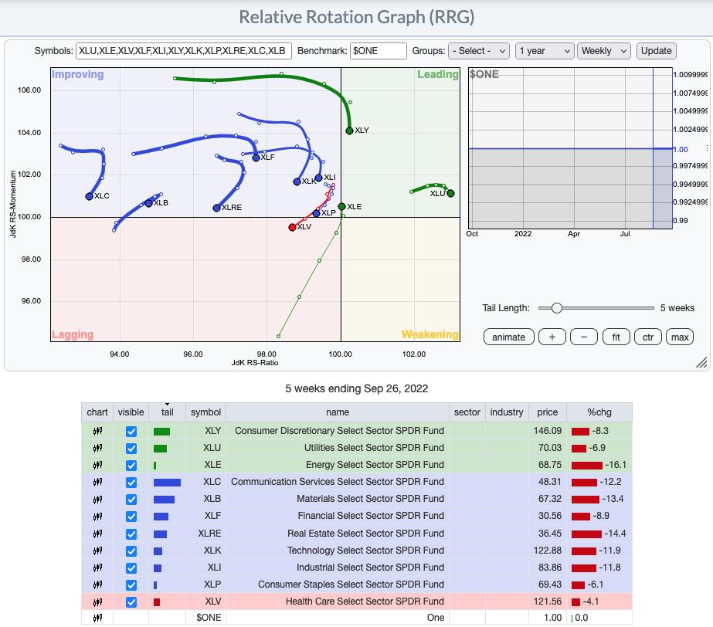Click the XLU endpoint marker on the graph
713x627 pixels.
pos(450,193)
